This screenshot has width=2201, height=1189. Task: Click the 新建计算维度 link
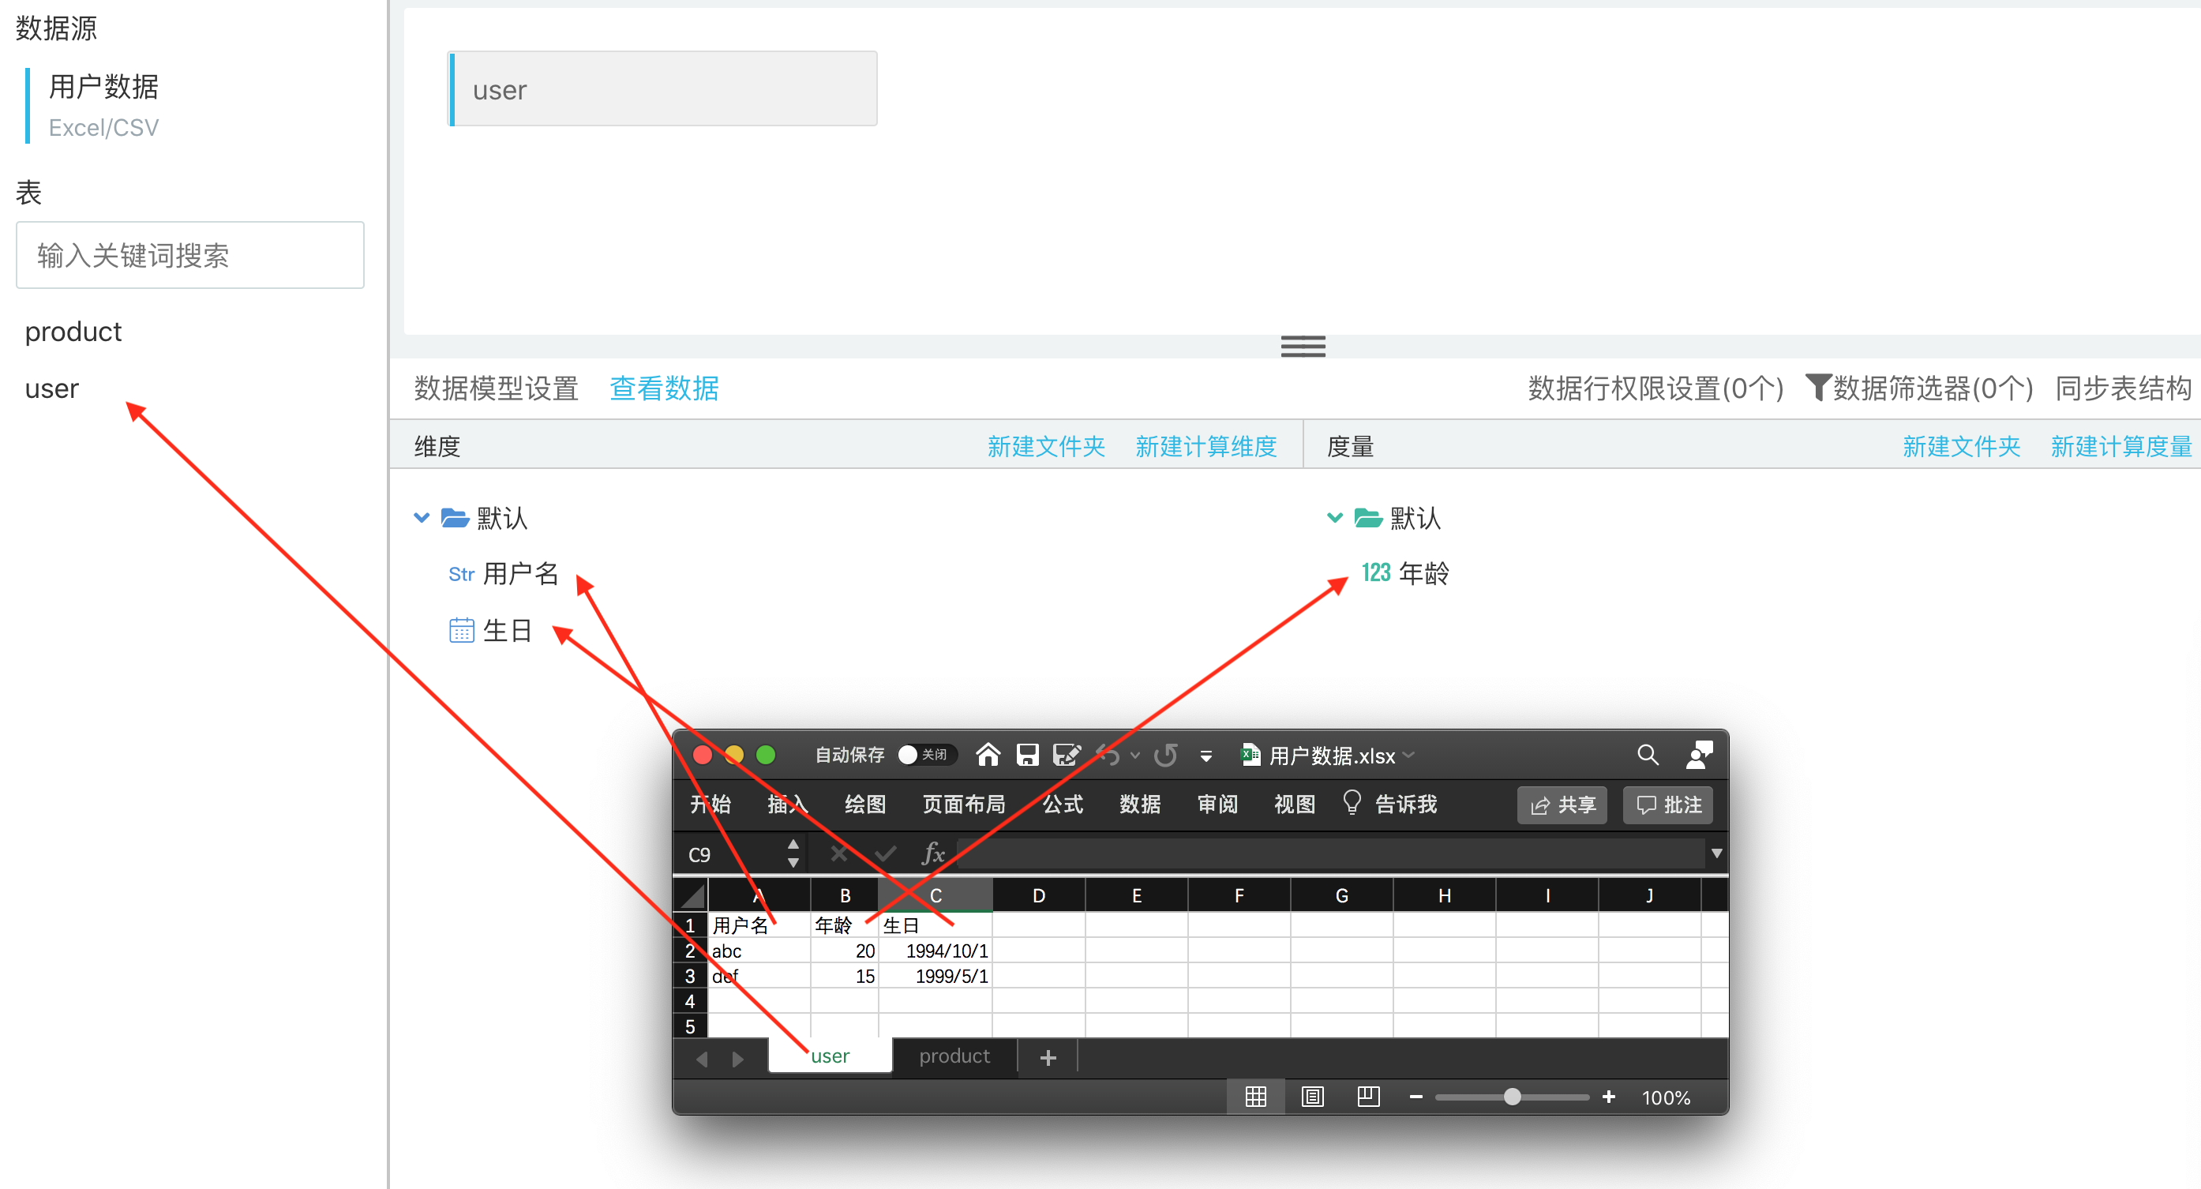[x=1205, y=446]
